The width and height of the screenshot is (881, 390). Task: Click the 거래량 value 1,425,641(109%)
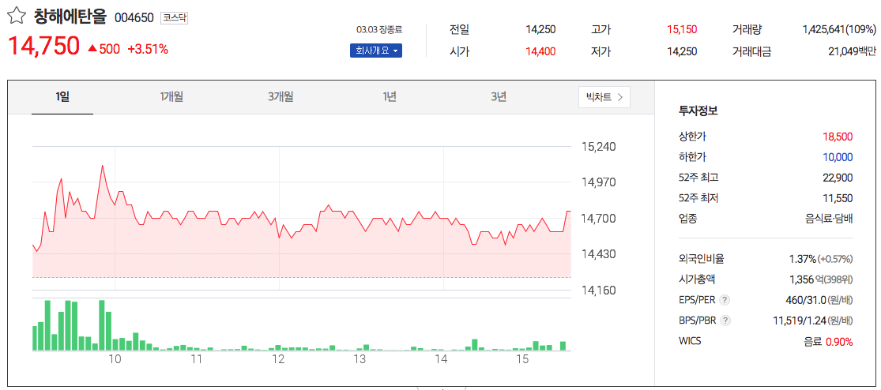(839, 30)
